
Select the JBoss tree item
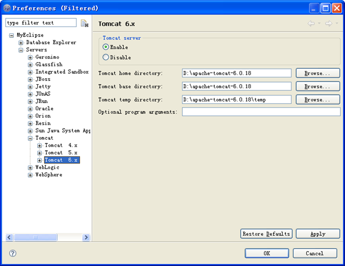pos(43,79)
